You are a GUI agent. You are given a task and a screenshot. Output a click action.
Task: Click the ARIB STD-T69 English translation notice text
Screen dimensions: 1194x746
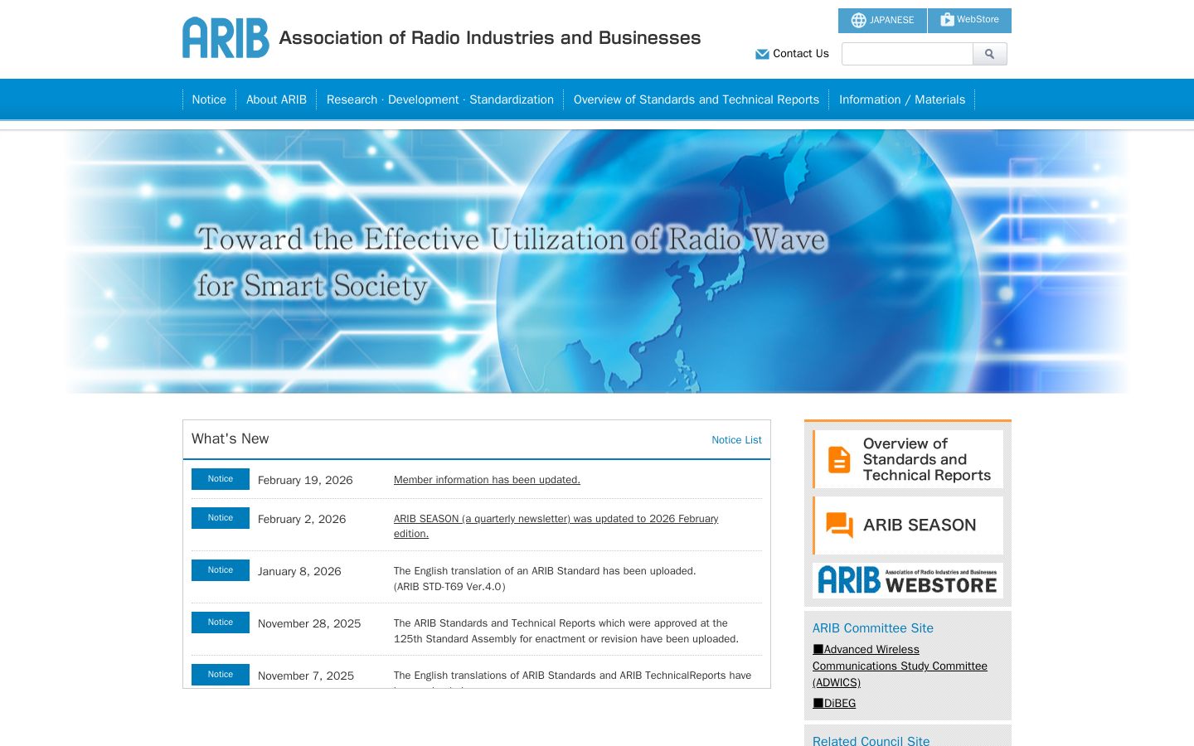545,579
